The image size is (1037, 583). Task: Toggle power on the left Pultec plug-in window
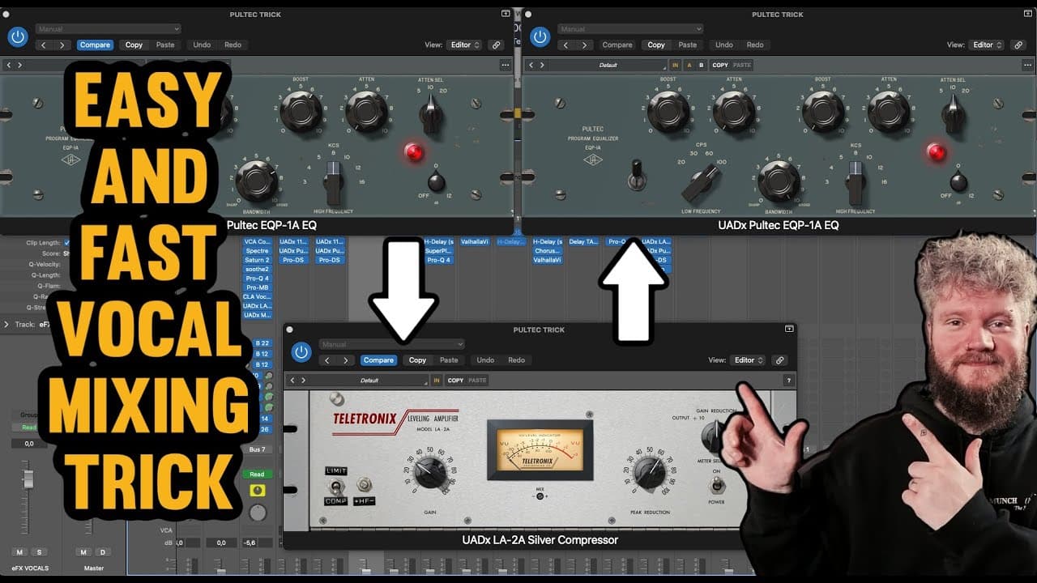click(17, 36)
